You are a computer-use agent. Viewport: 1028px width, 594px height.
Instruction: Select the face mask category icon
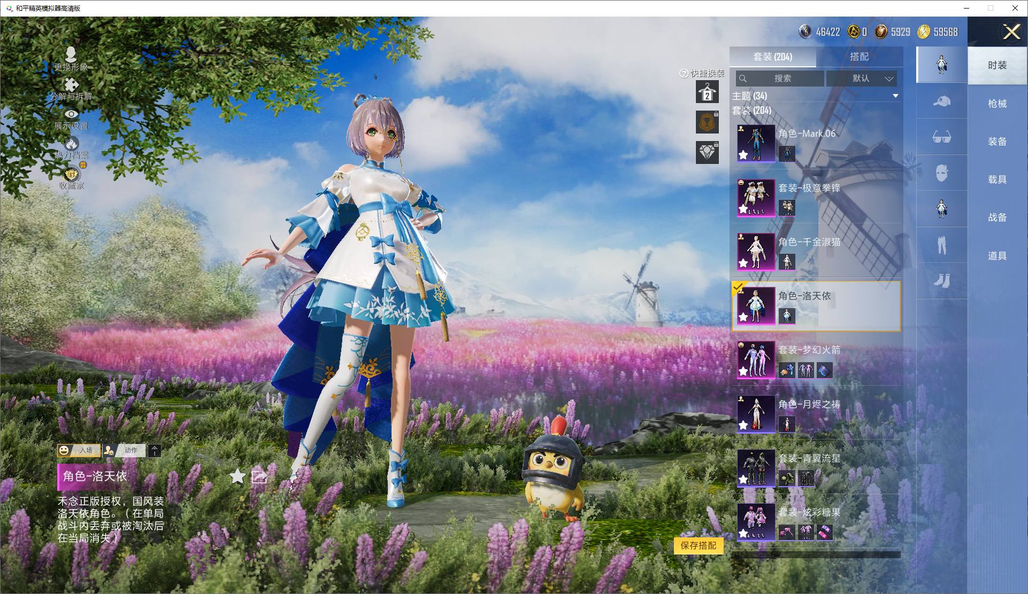click(x=942, y=173)
